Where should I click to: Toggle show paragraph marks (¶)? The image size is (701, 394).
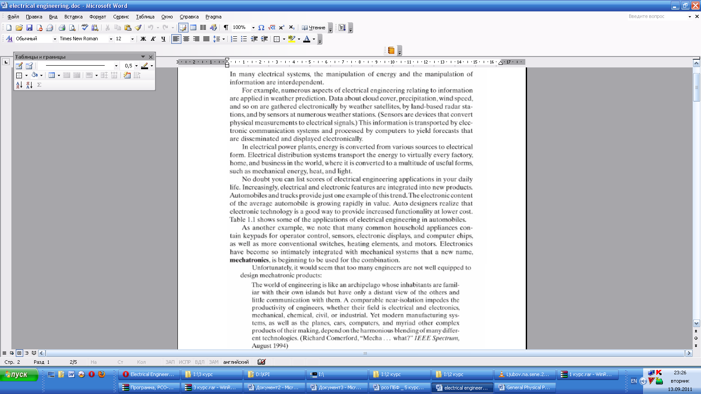226,28
